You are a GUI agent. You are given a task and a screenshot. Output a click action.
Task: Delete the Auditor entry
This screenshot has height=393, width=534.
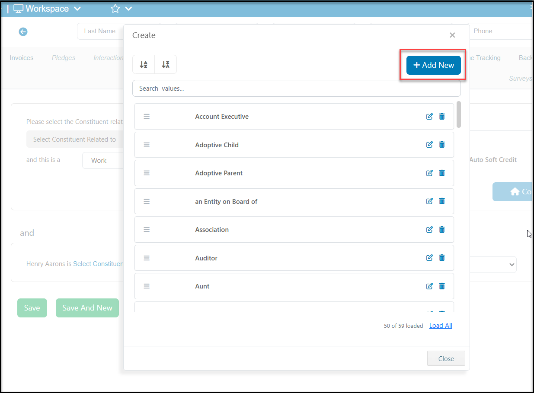pos(442,258)
